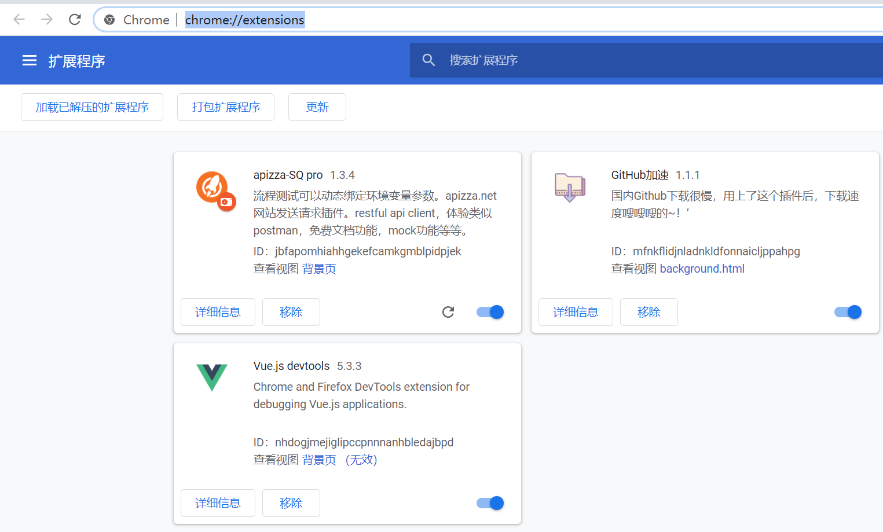Click the Vue.js devtools extension name
The height and width of the screenshot is (532, 883).
(291, 366)
